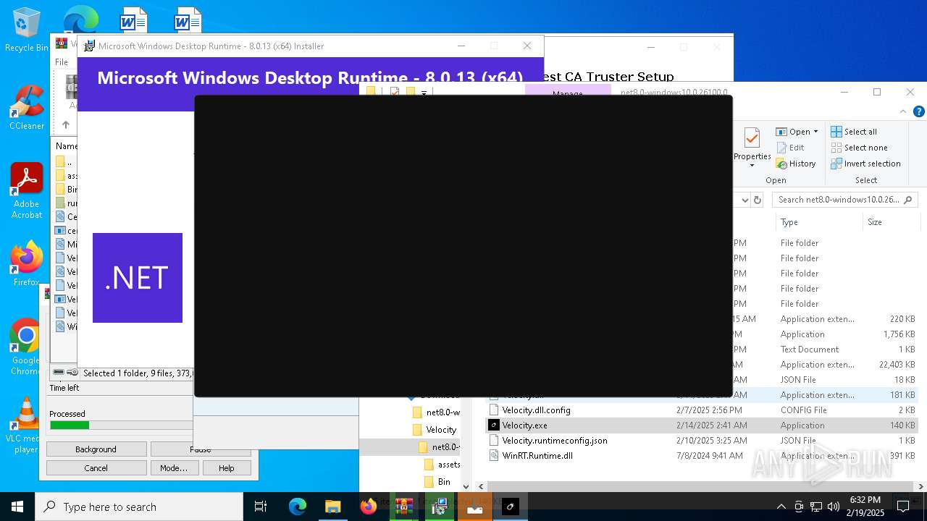Go up a folder in WinRAR with arrow
Image resolution: width=927 pixels, height=521 pixels.
[65, 124]
